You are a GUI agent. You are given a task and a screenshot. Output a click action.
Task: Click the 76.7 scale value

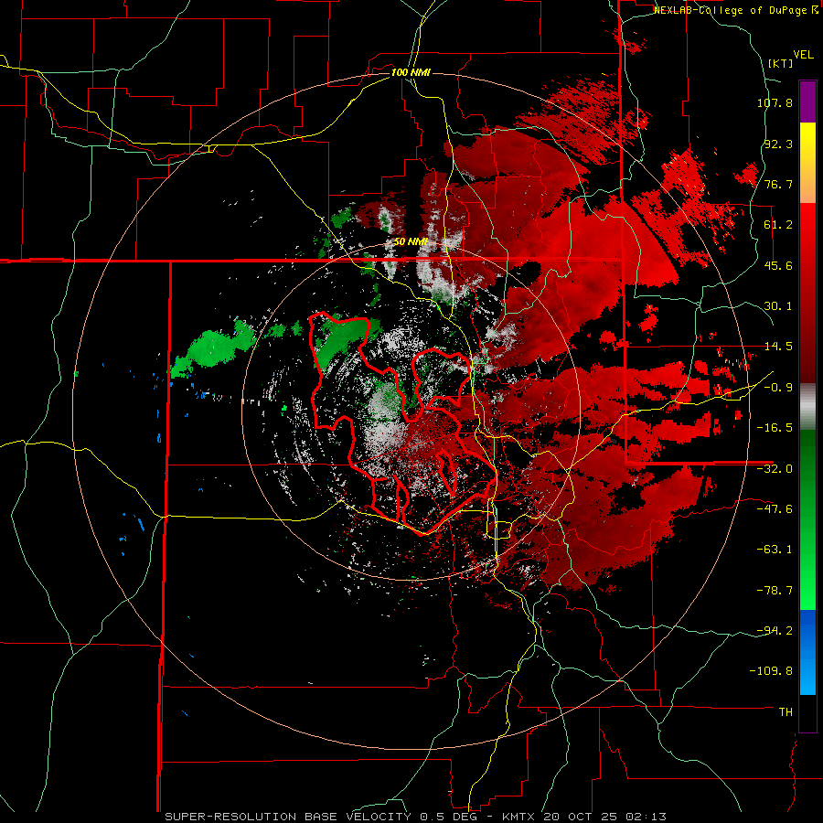point(778,184)
